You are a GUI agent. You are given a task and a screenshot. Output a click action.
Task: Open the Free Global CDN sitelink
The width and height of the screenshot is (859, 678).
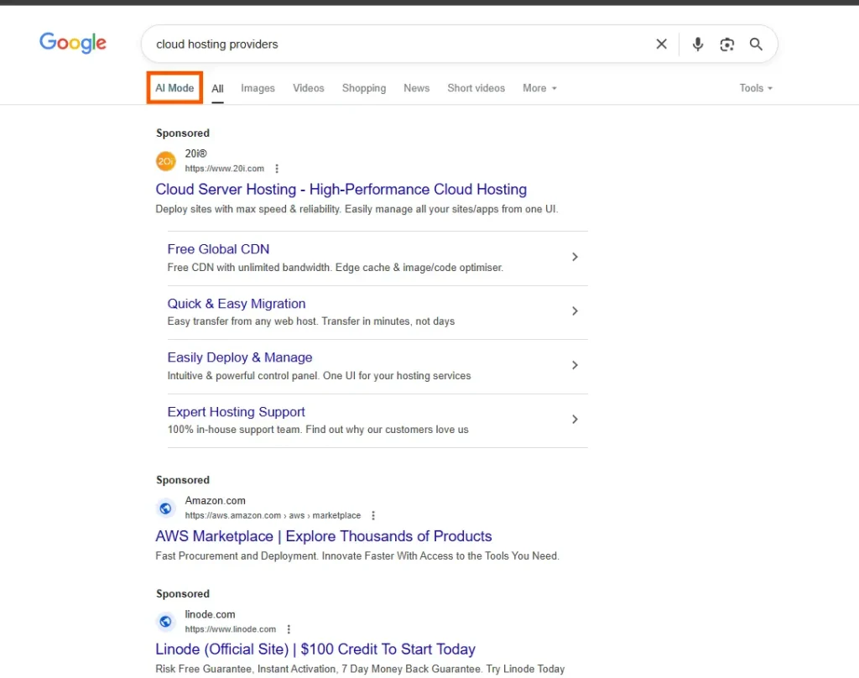(218, 249)
